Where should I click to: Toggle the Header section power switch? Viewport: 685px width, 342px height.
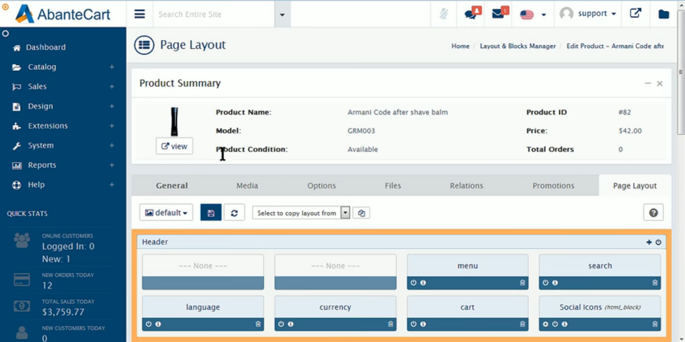[x=659, y=242]
